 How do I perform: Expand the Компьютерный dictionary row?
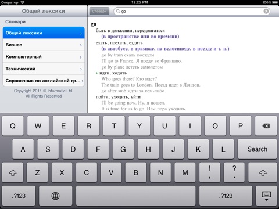pos(44,57)
